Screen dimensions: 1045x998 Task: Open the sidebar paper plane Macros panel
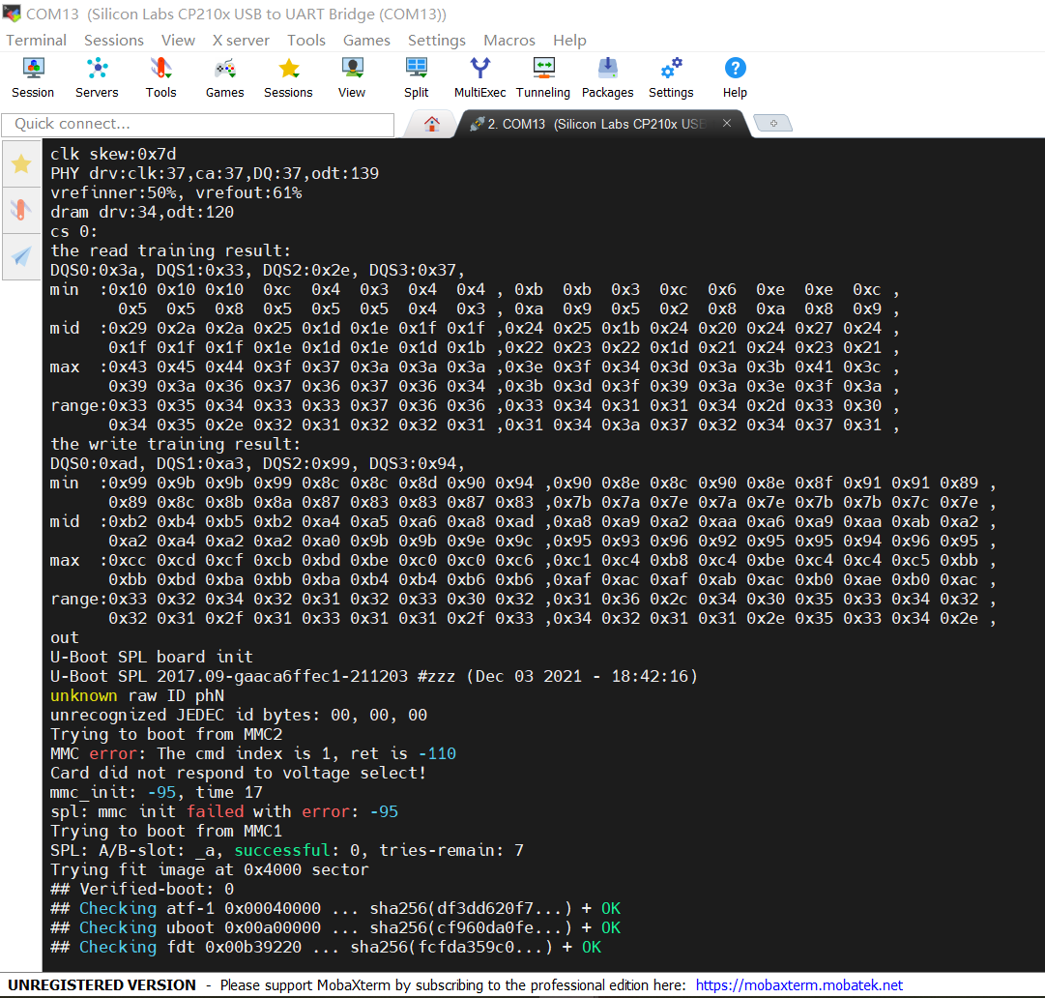point(21,256)
